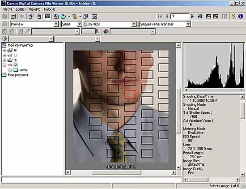Open the EOS-1DS camera model dropdown
The width and height of the screenshot is (246, 189).
coord(134,24)
